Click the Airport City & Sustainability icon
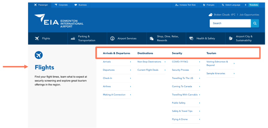 point(231,38)
